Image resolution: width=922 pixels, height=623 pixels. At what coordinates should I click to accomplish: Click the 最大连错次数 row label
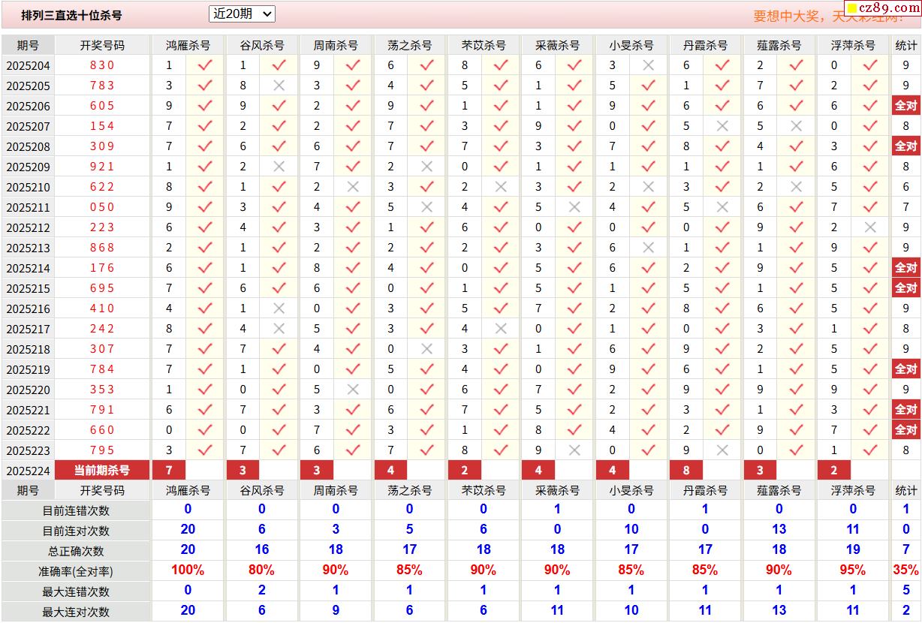tap(76, 591)
